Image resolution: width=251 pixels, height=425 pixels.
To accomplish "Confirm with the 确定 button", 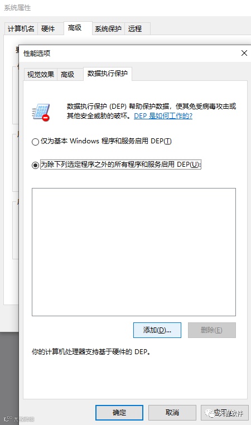I will (119, 413).
